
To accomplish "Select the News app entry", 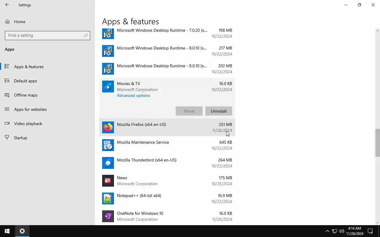I will [x=167, y=181].
